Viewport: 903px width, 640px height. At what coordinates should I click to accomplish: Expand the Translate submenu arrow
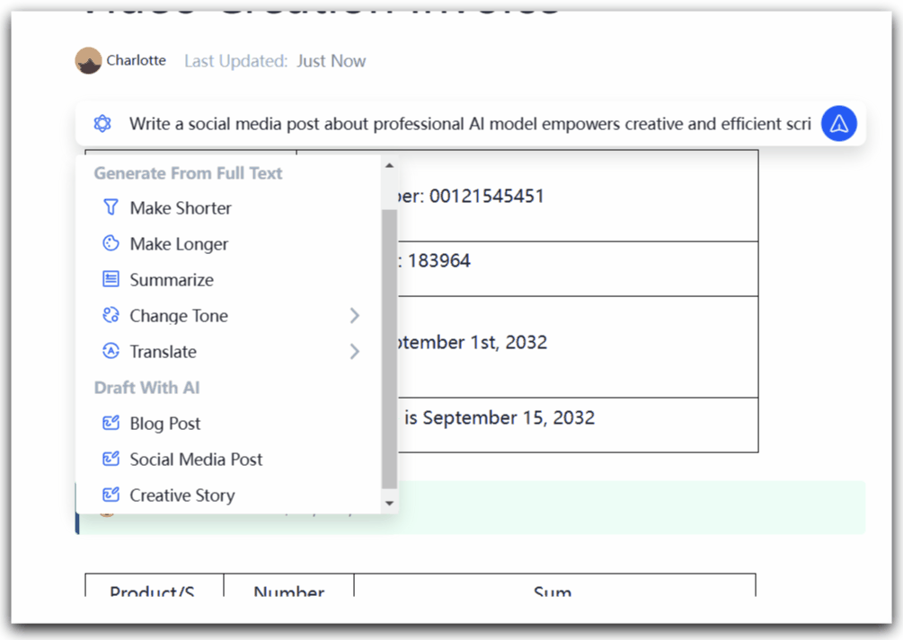(x=354, y=351)
